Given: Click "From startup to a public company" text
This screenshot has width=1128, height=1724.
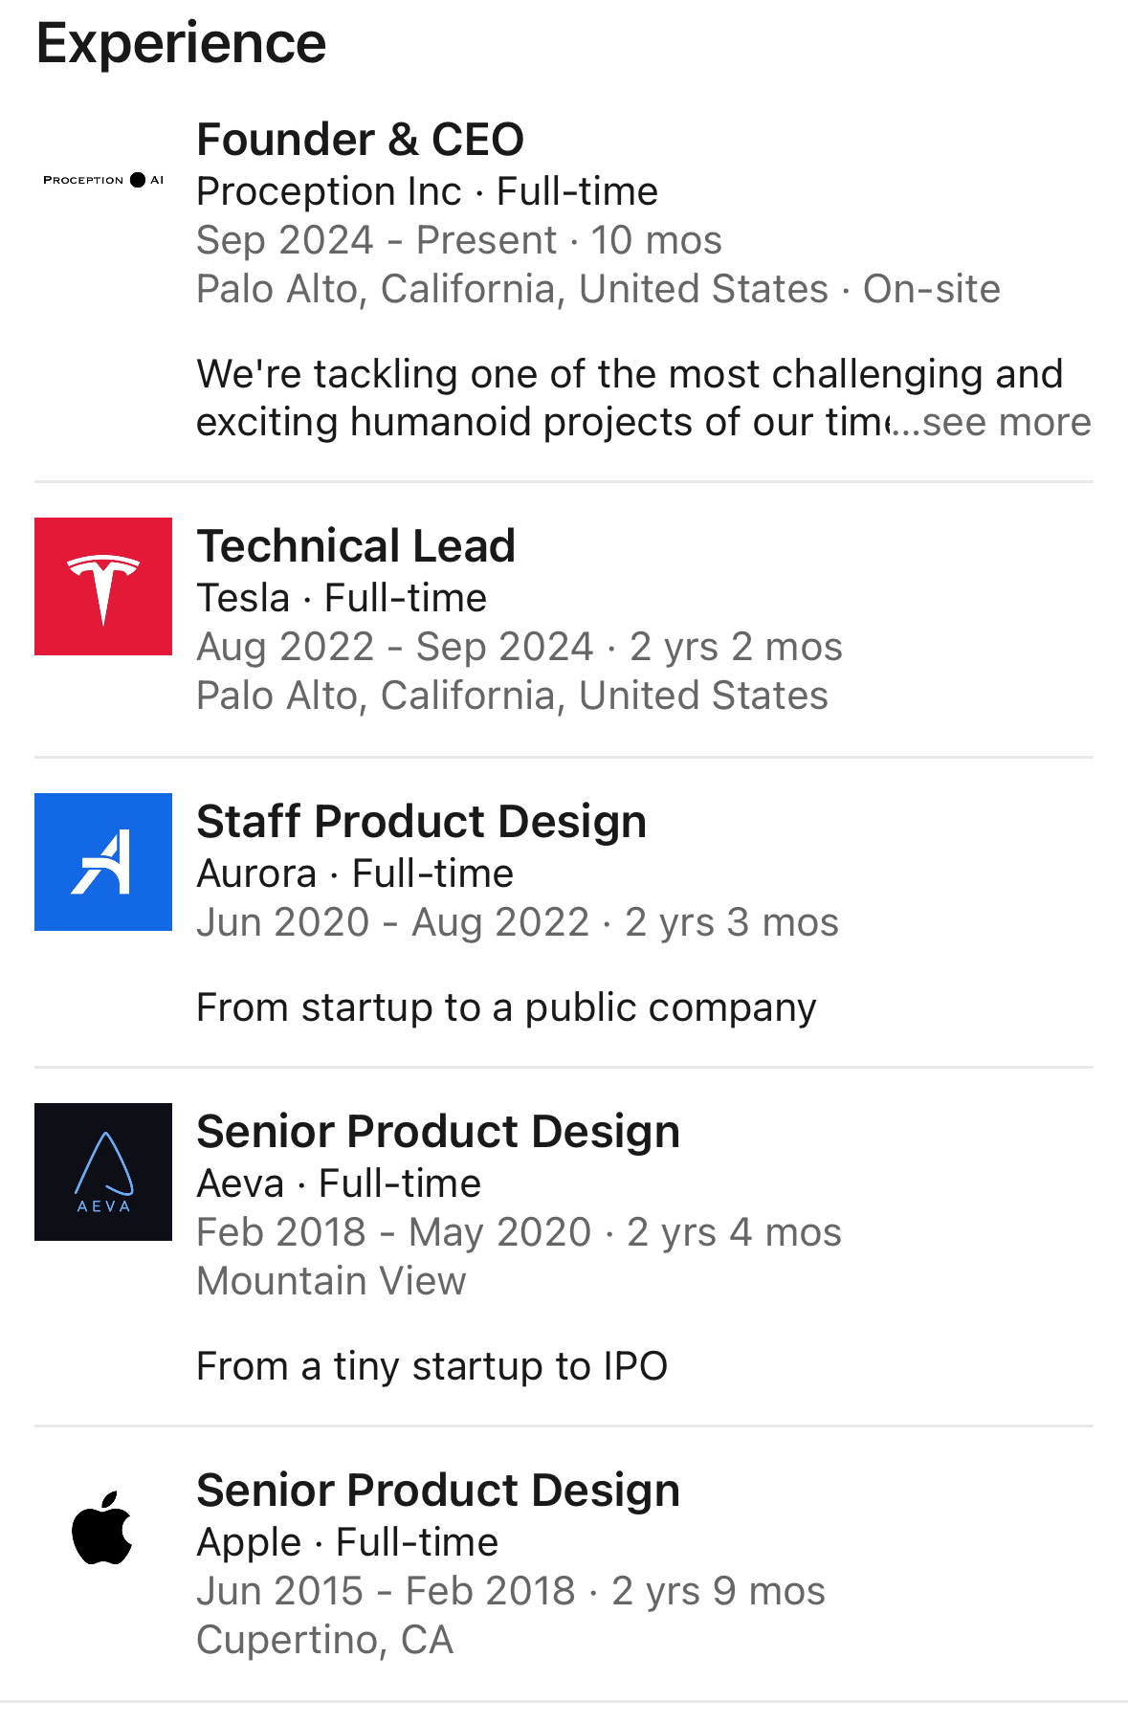Looking at the screenshot, I should [506, 1008].
